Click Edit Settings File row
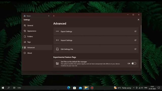Screen dimensions: 162x91 coord(96,49)
